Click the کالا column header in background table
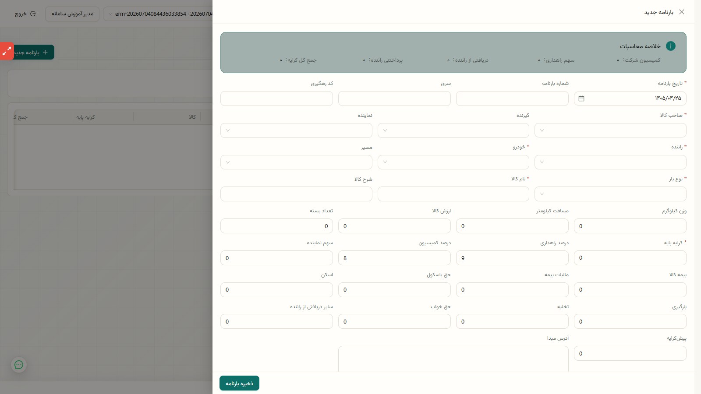701x394 pixels. [x=192, y=117]
